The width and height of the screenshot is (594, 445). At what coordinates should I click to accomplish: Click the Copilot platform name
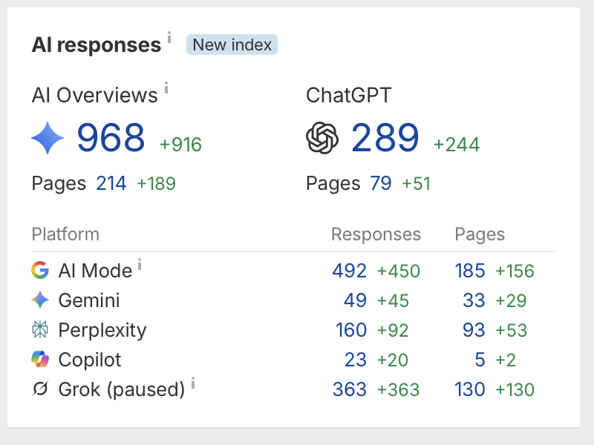[90, 360]
